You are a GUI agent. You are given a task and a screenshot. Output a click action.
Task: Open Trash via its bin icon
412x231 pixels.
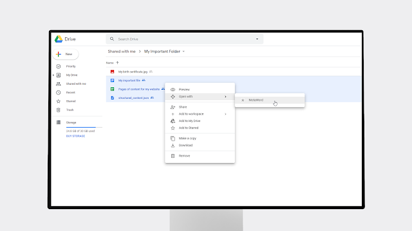tap(59, 110)
